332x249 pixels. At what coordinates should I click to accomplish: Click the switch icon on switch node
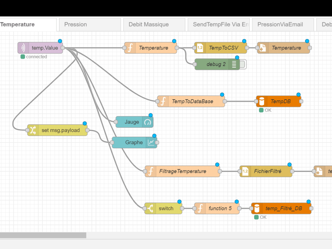[x=151, y=208]
